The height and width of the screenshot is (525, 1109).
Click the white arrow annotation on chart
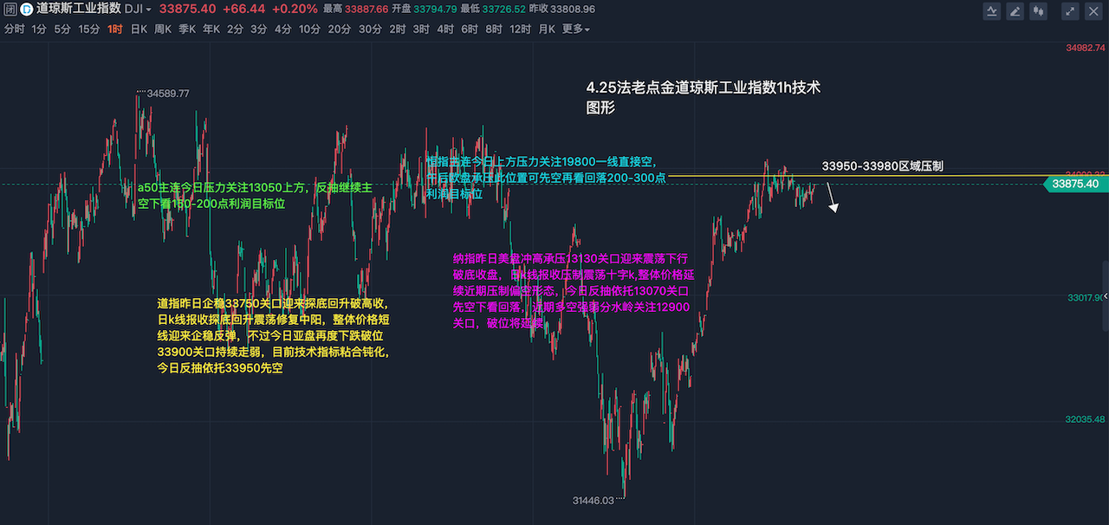click(x=833, y=198)
